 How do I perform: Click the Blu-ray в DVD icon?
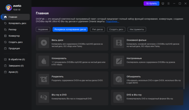(44, 97)
